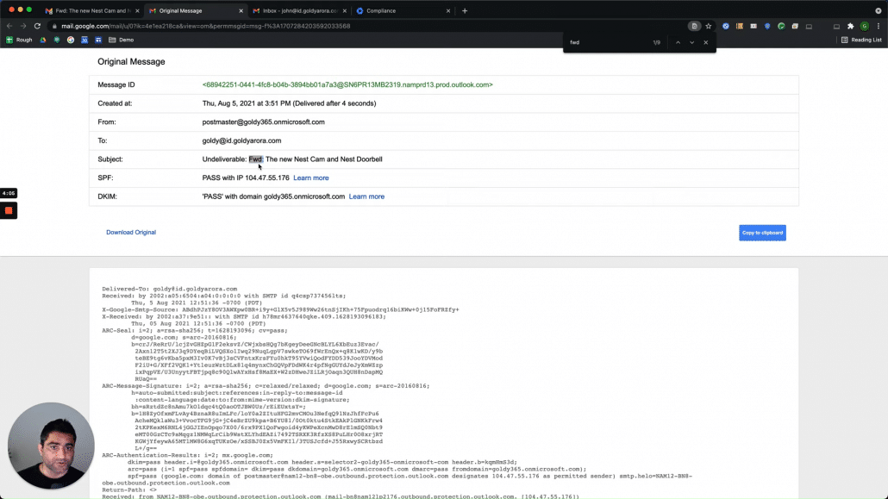Jump to previous find match
This screenshot has height=499, width=888.
pyautogui.click(x=678, y=42)
